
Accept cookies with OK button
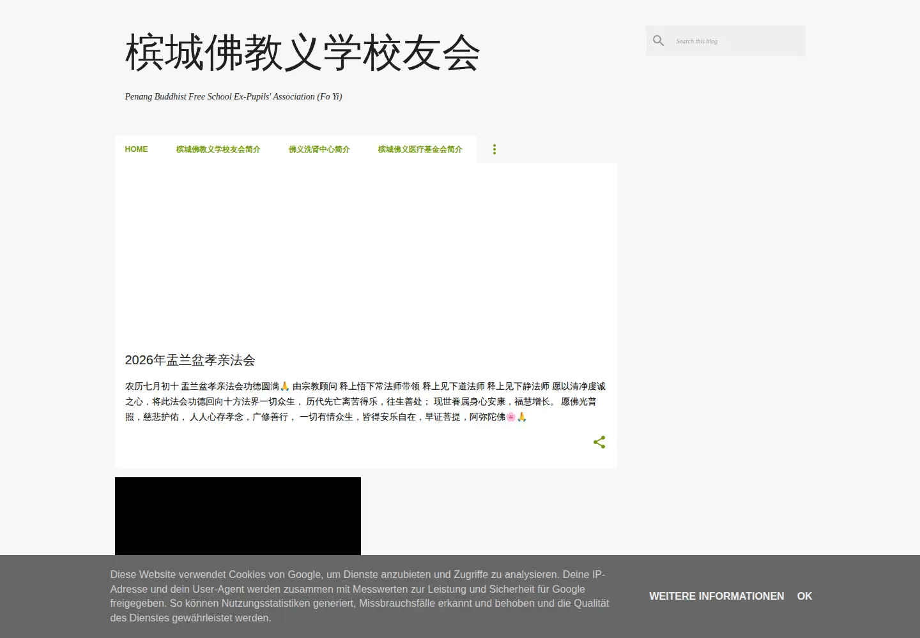click(x=804, y=596)
